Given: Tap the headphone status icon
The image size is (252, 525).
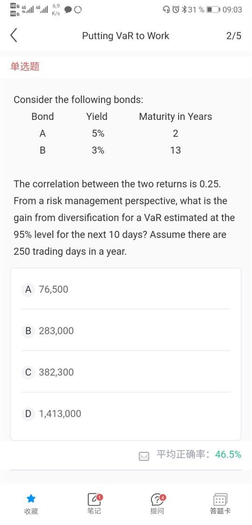Looking at the screenshot, I should pyautogui.click(x=167, y=9).
